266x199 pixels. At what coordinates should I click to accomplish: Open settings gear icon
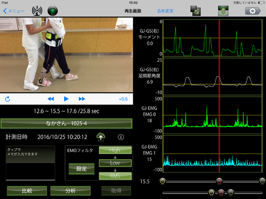(x=253, y=11)
